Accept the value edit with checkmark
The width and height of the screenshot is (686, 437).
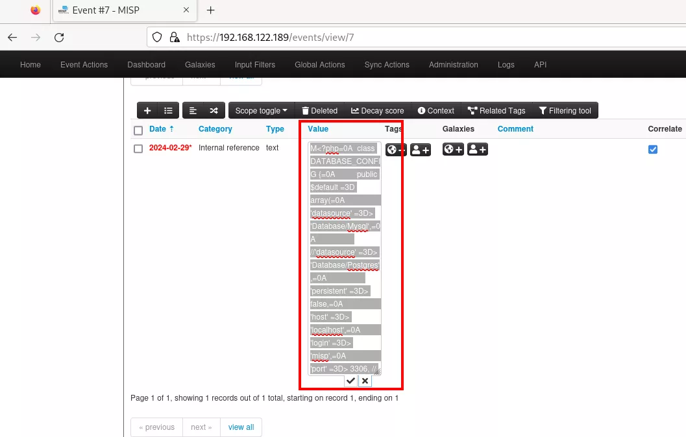click(x=350, y=381)
